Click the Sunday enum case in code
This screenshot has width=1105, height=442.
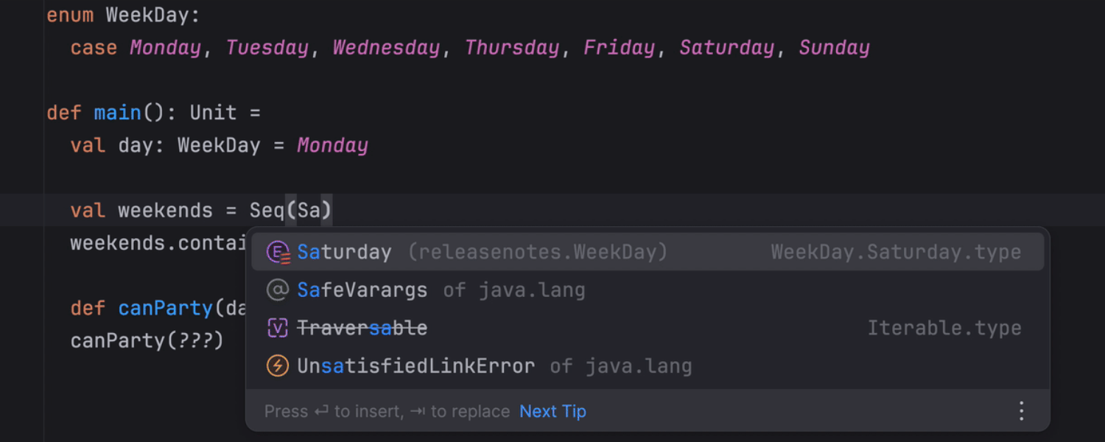(834, 48)
